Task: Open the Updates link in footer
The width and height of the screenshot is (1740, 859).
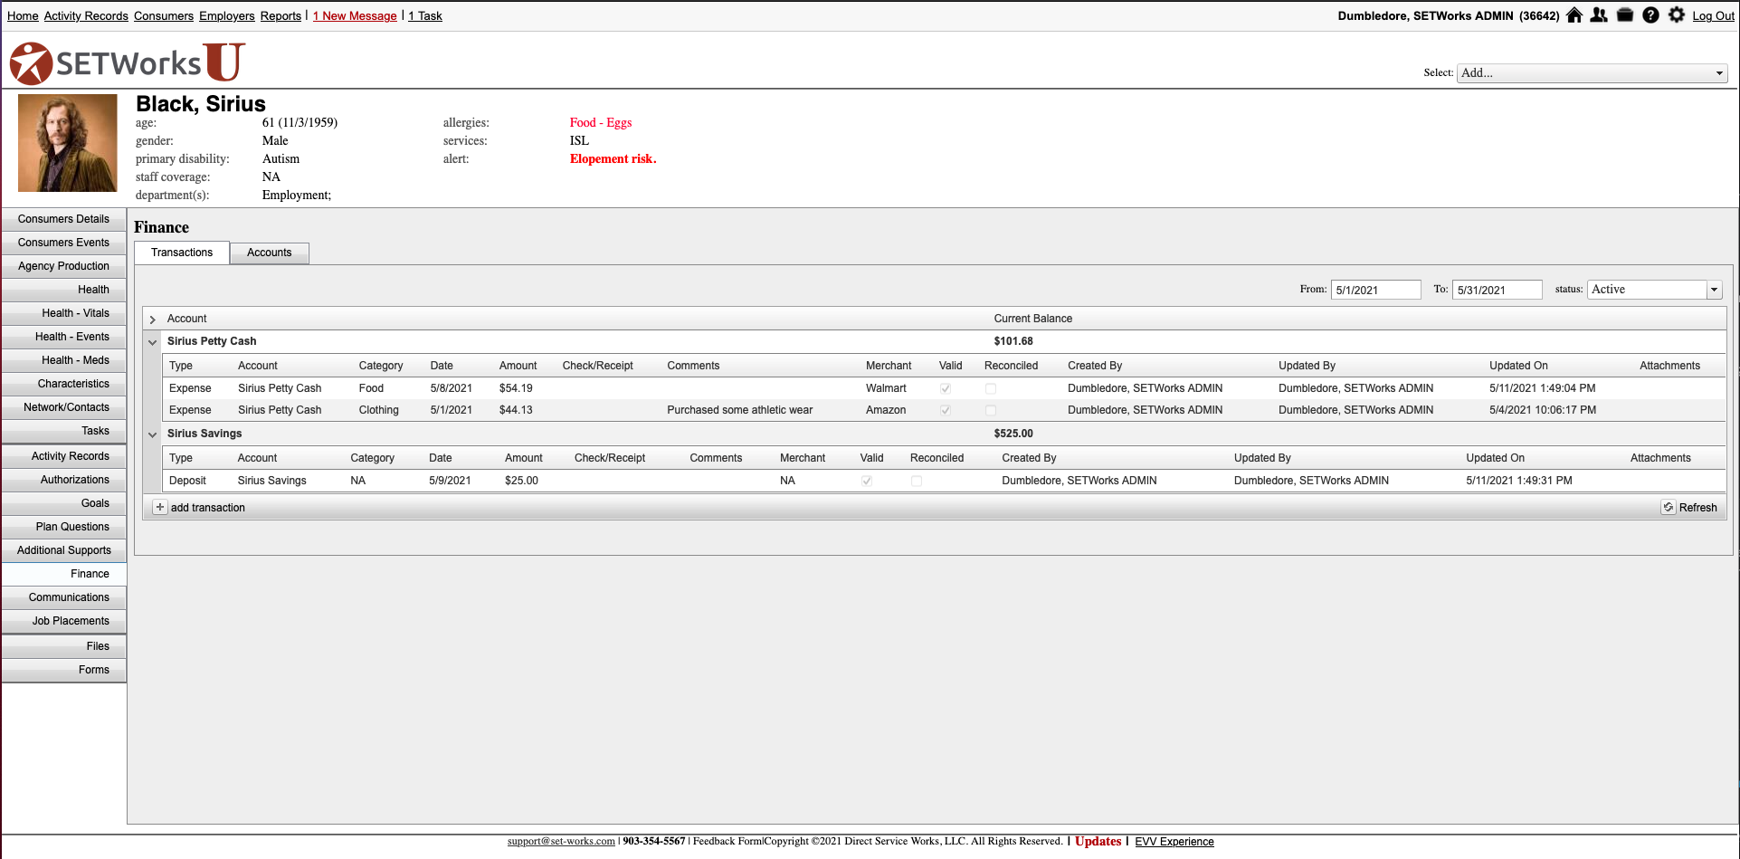Action: pos(1098,842)
